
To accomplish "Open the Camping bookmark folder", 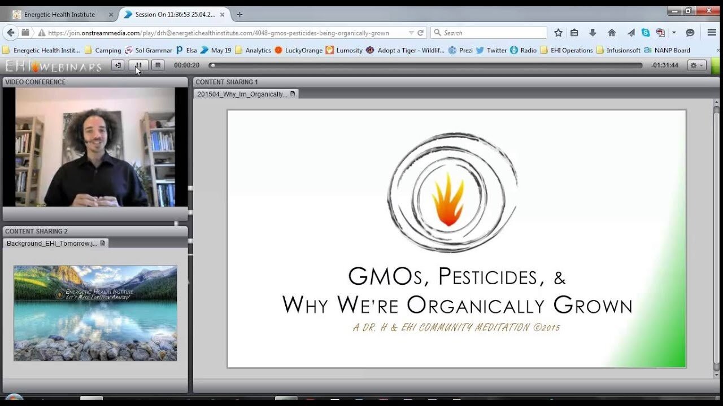I will (x=103, y=50).
